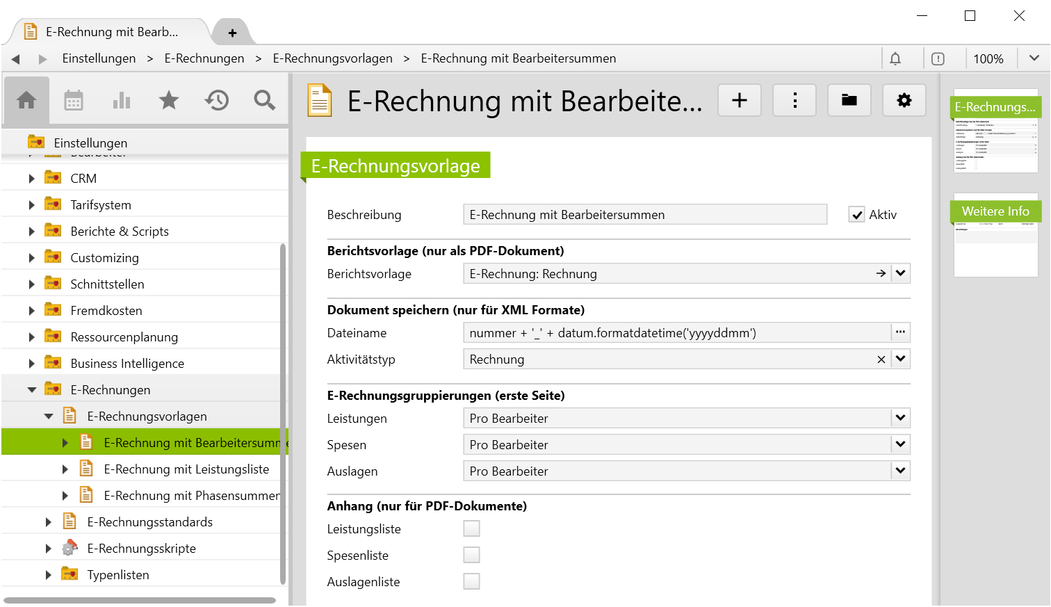
Task: Open the calendar view icon
Action: tap(74, 101)
